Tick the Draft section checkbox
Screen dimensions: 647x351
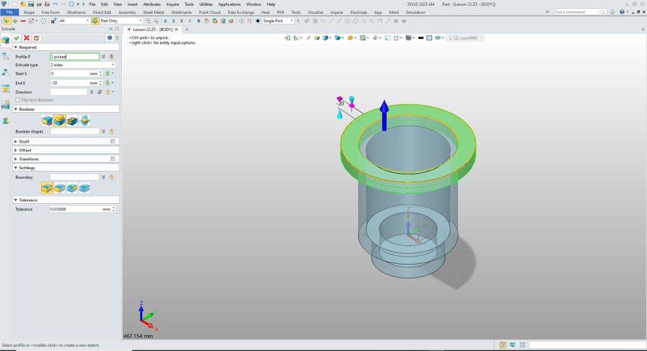coord(112,141)
